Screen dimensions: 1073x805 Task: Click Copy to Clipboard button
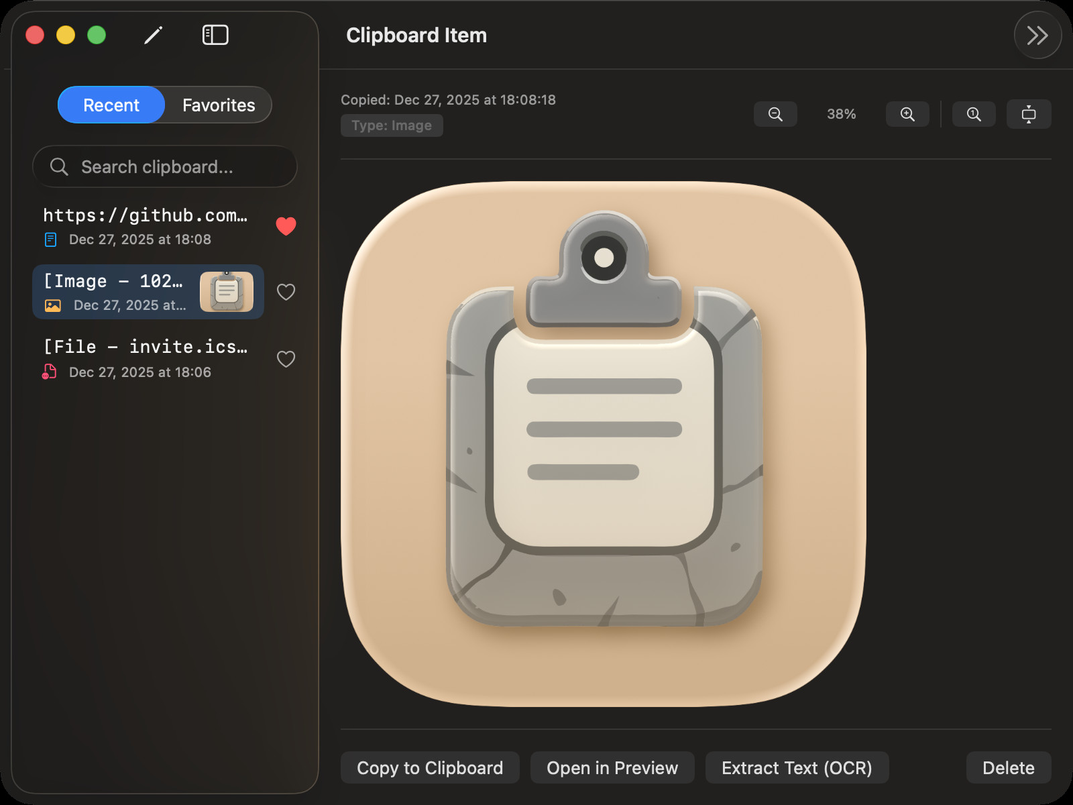tap(430, 767)
